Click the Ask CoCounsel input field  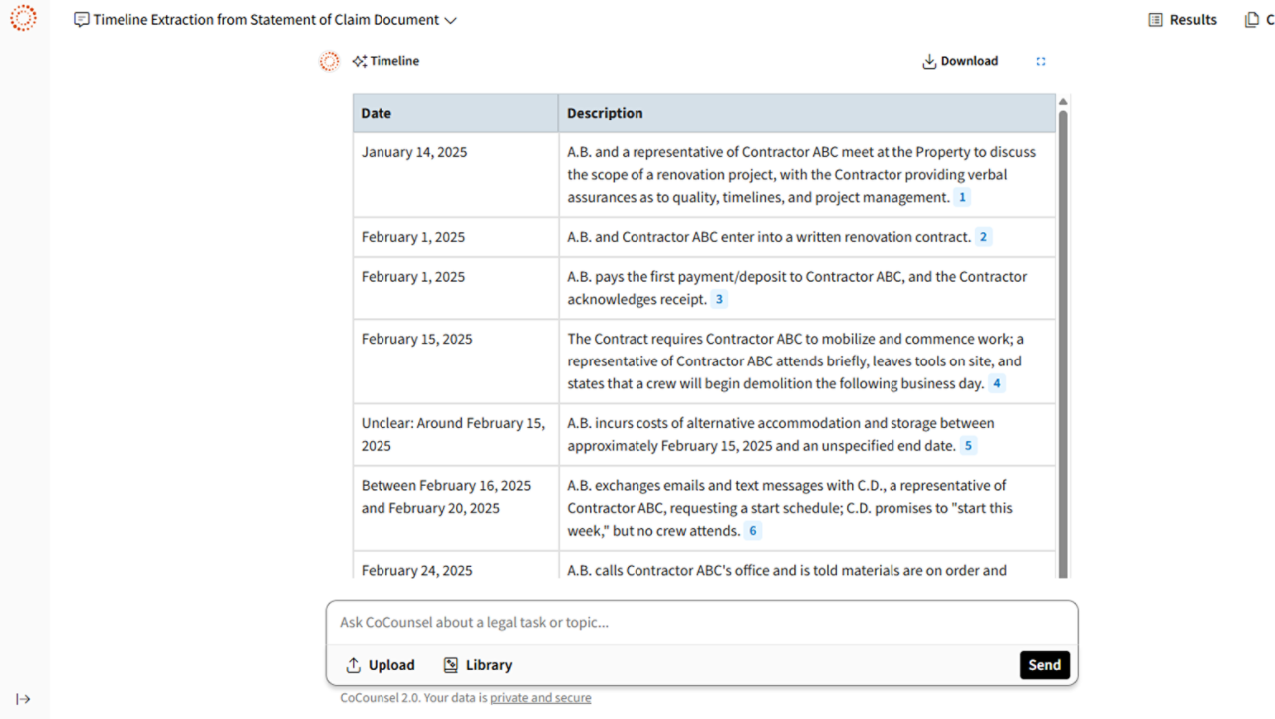coord(701,623)
